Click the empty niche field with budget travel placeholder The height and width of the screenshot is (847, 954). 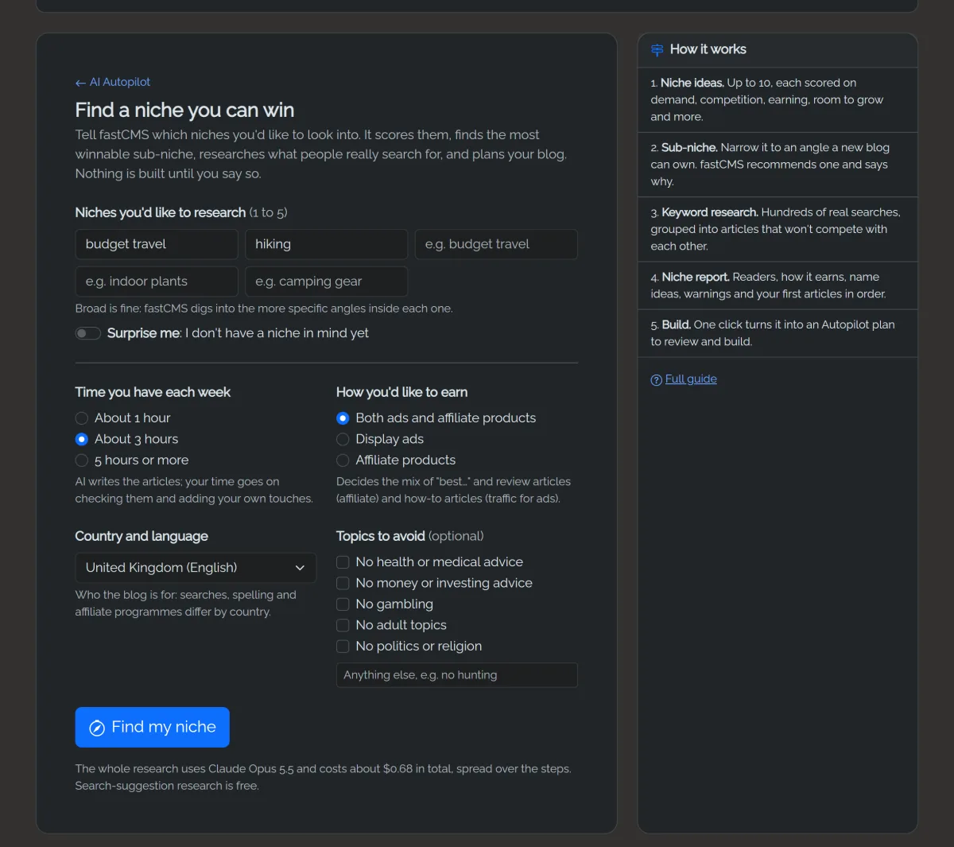pyautogui.click(x=496, y=244)
